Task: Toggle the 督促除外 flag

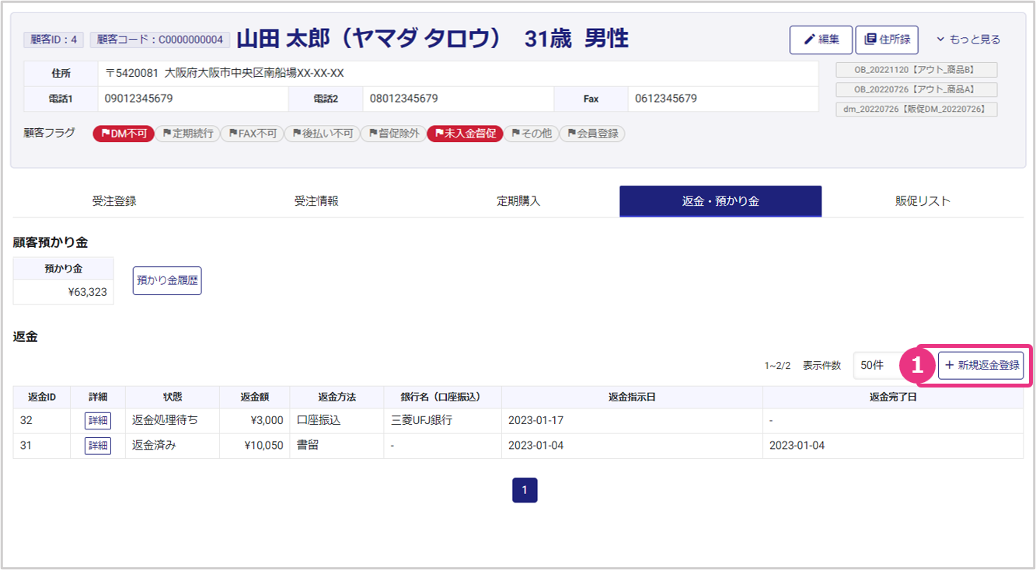Action: coord(393,134)
